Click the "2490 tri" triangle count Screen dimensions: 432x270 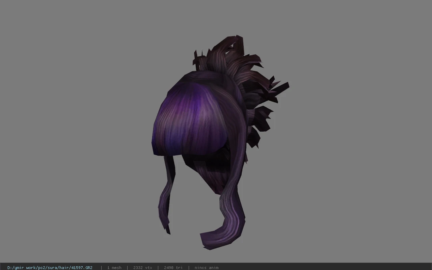[173, 268]
